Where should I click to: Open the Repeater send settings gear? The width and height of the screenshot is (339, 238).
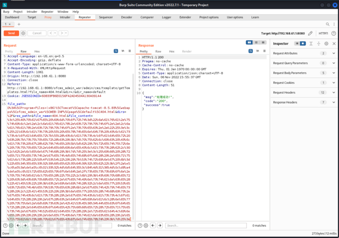click(23, 33)
